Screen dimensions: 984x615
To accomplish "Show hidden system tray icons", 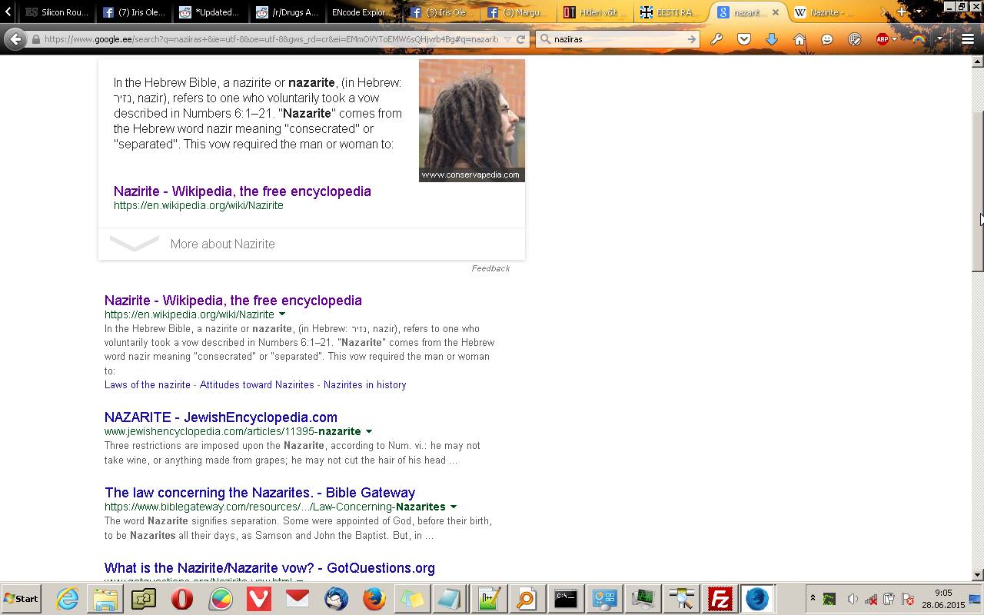I will [x=813, y=598].
